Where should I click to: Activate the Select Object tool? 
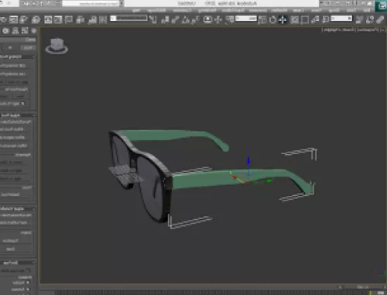(326, 19)
